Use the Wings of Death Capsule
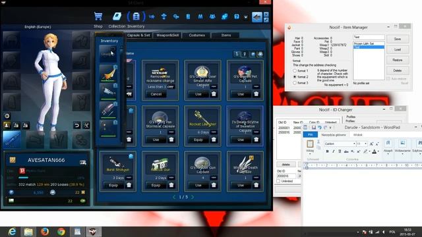The width and height of the screenshot is (422, 237). pyautogui.click(x=241, y=185)
